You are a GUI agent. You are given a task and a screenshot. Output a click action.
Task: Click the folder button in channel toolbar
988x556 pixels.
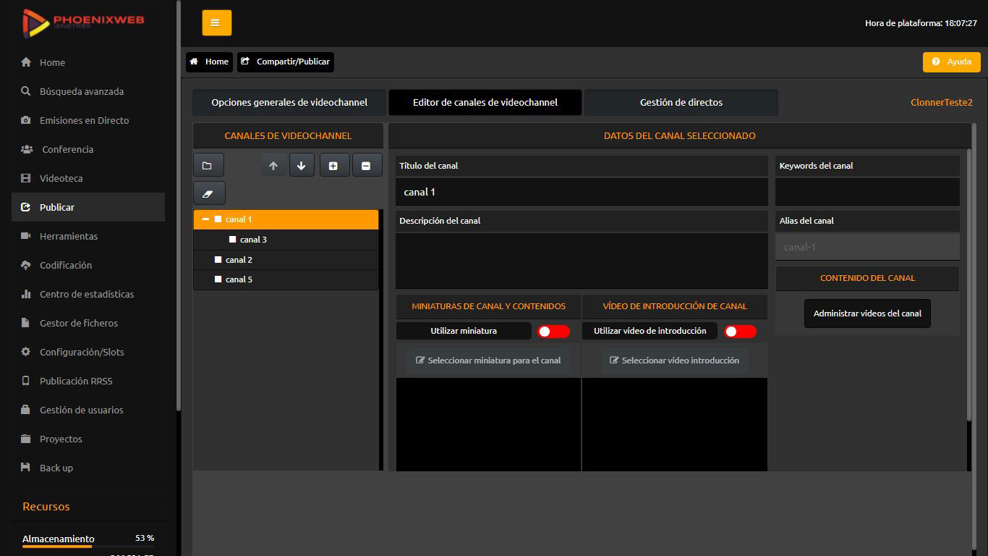pos(208,165)
